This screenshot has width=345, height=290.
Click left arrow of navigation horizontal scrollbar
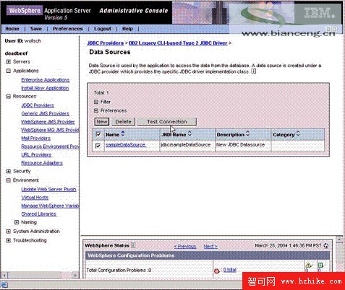pos(4,275)
